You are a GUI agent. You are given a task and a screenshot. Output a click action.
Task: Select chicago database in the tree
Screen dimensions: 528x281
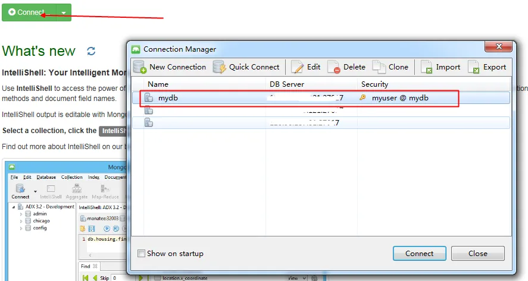click(41, 221)
